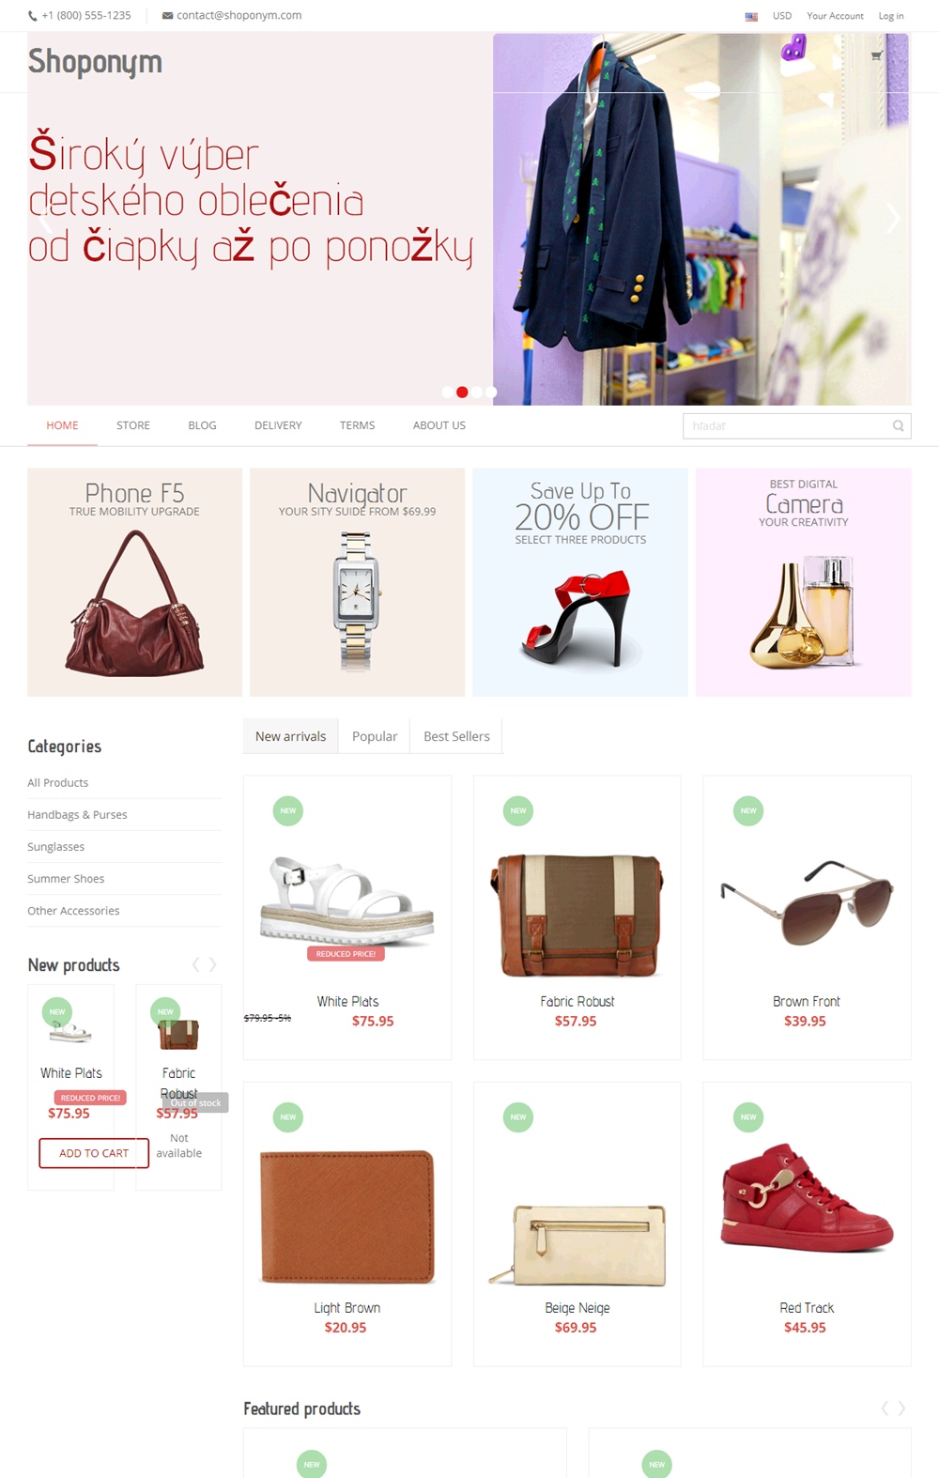Viewport: 939px width, 1478px height.
Task: Open the Red Track shoe thumbnail
Action: 807,1198
